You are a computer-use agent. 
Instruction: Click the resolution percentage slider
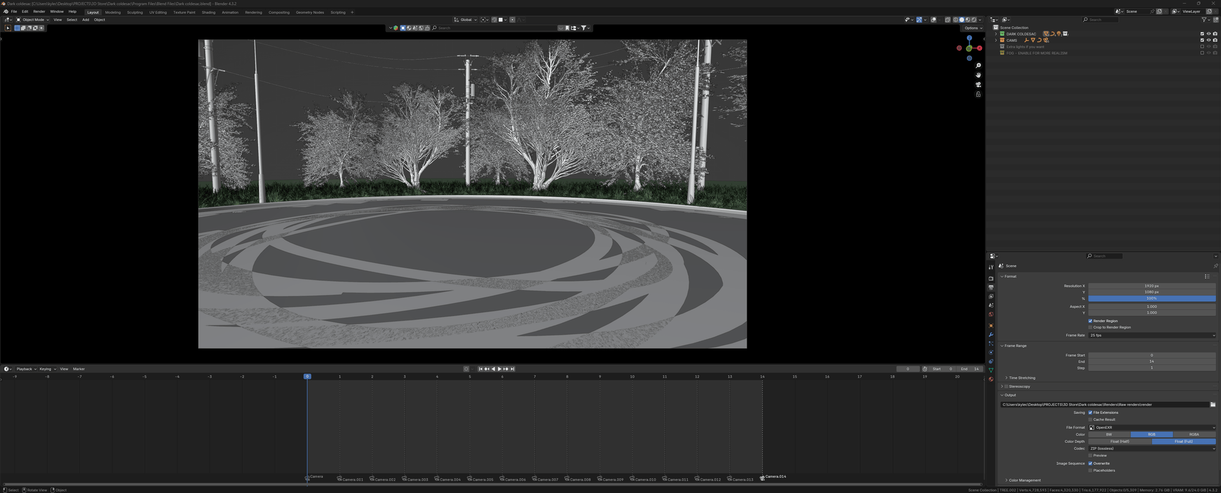click(x=1151, y=299)
